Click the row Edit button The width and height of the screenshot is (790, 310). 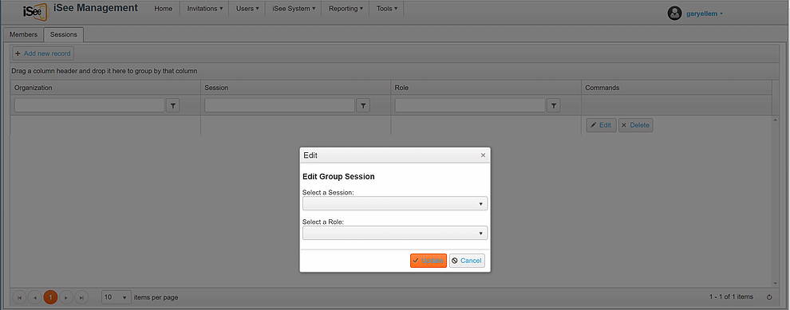tap(601, 125)
